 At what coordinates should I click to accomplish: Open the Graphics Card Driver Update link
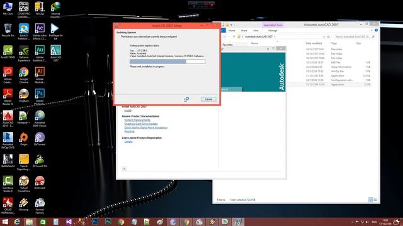point(141,124)
